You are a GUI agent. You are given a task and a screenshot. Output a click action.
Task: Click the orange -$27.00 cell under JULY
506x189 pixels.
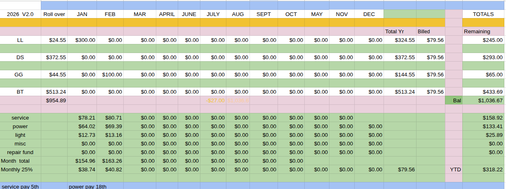click(x=213, y=100)
